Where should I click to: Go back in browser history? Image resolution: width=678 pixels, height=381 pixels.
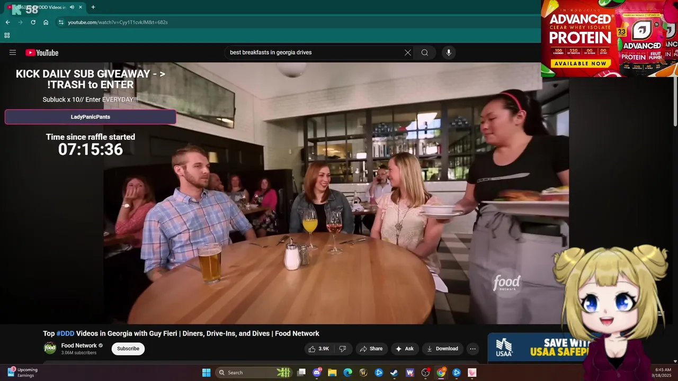[x=7, y=22]
